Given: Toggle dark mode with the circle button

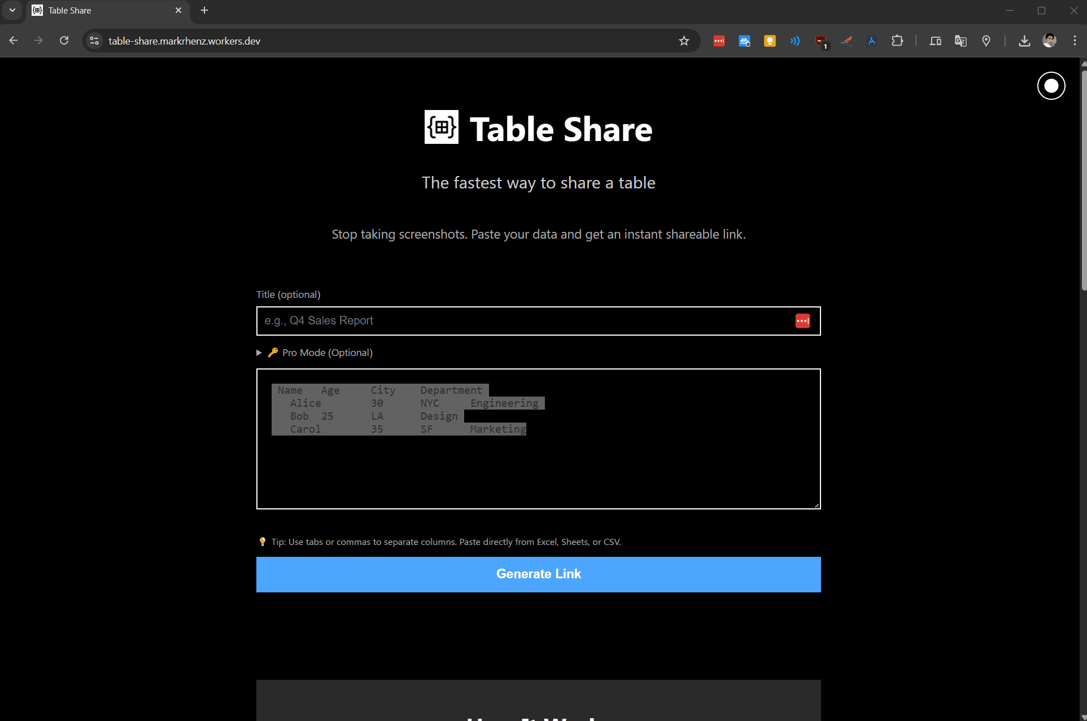Looking at the screenshot, I should [x=1051, y=86].
